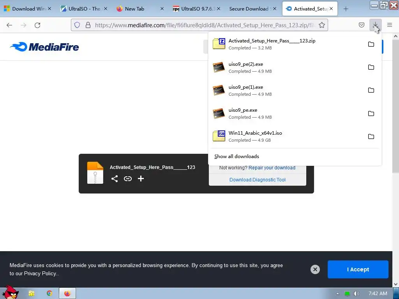399x299 pixels.
Task: Dismiss the cookie banner with the X
Action: click(x=315, y=269)
